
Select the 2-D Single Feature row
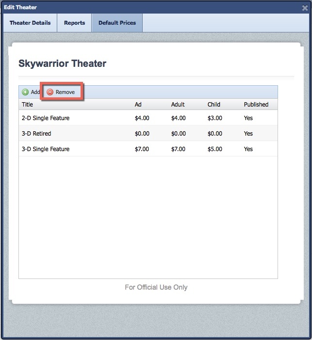(46, 118)
